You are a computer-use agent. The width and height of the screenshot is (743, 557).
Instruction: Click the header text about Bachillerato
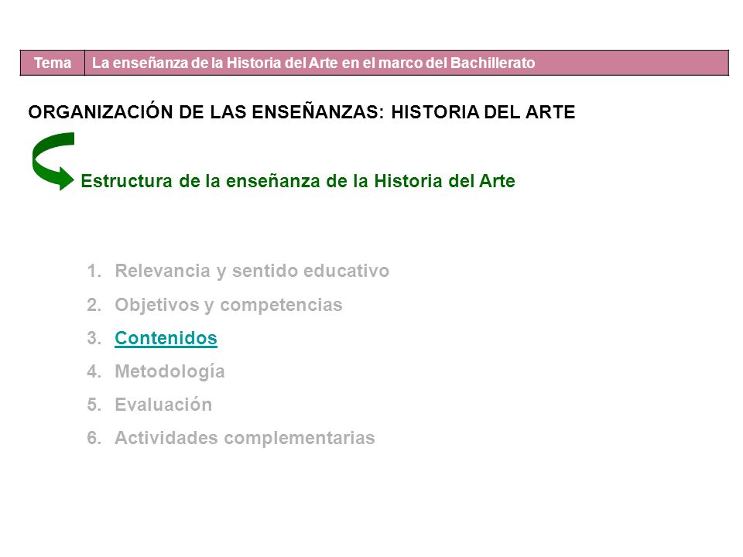pyautogui.click(x=313, y=63)
